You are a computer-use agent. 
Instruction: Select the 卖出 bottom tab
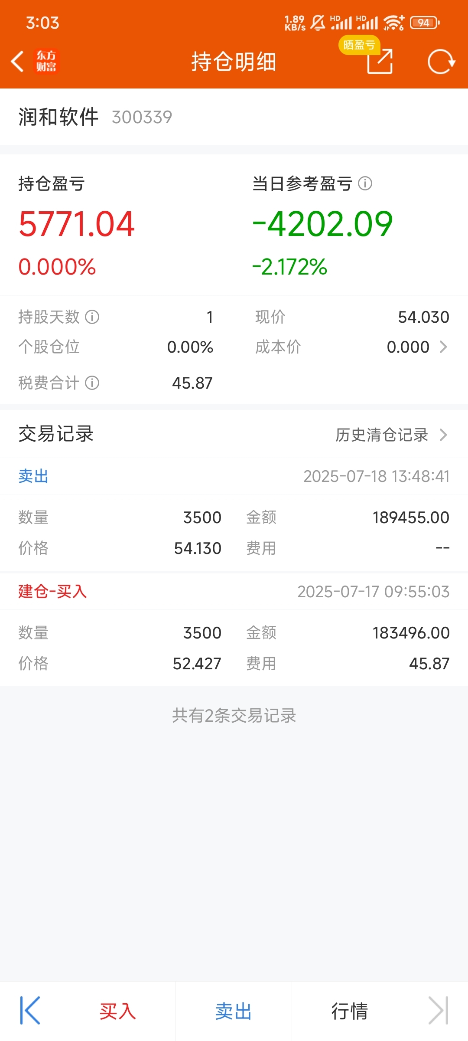click(234, 1011)
